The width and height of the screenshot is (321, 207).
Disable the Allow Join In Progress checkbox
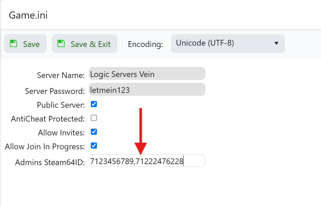coord(94,146)
